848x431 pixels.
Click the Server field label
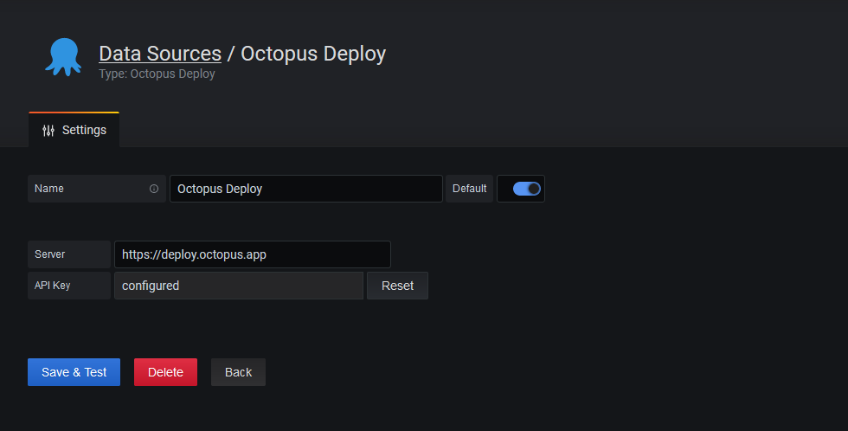pos(50,254)
